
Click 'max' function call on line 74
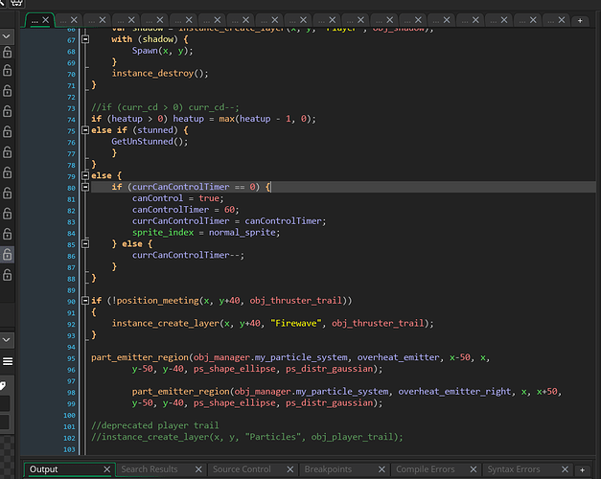click(x=226, y=119)
